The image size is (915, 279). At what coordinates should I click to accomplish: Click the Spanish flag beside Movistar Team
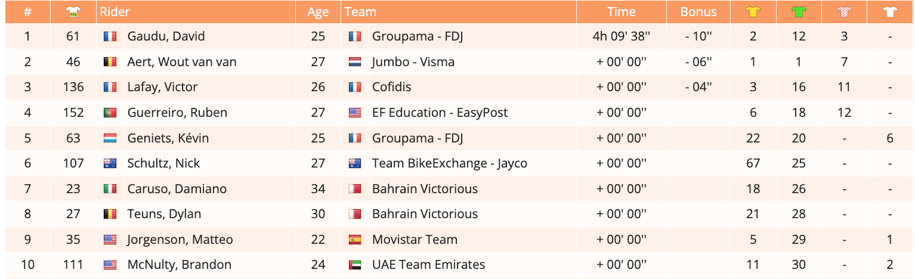click(x=355, y=240)
